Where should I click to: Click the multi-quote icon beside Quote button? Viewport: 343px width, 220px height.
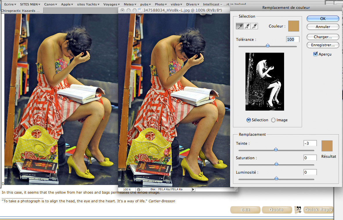[298, 210]
